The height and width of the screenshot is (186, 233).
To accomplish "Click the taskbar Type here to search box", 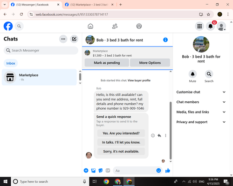I will (x=50, y=181).
